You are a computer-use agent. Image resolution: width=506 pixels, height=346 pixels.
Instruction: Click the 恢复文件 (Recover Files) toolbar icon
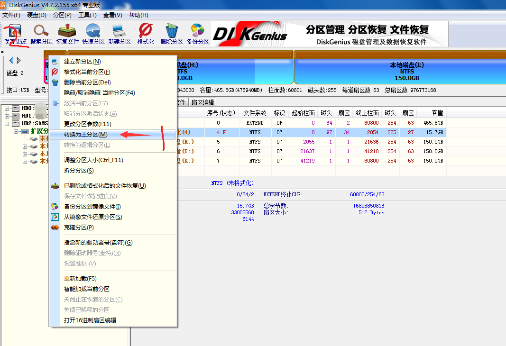[x=67, y=34]
